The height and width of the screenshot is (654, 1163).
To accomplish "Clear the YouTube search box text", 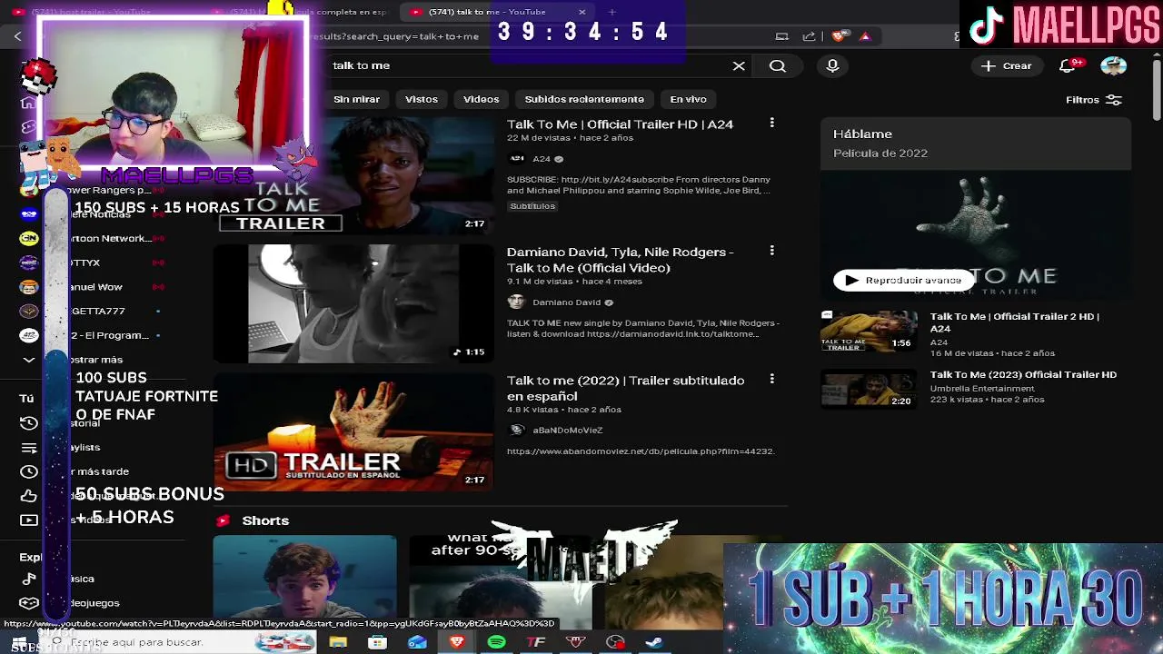I will coord(739,65).
